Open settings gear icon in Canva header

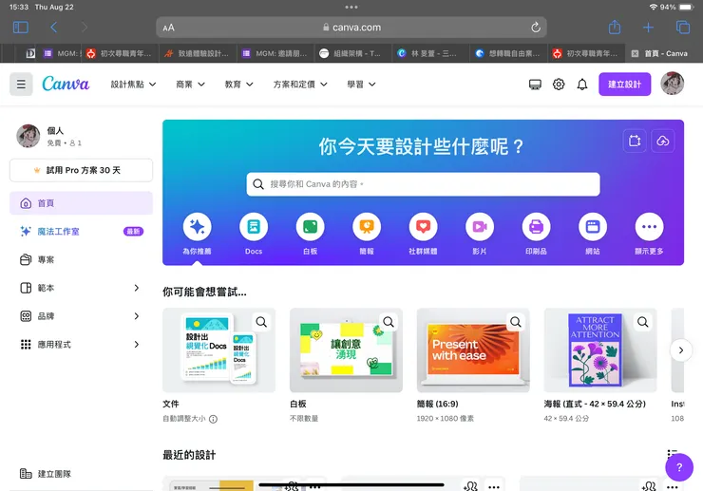(559, 85)
